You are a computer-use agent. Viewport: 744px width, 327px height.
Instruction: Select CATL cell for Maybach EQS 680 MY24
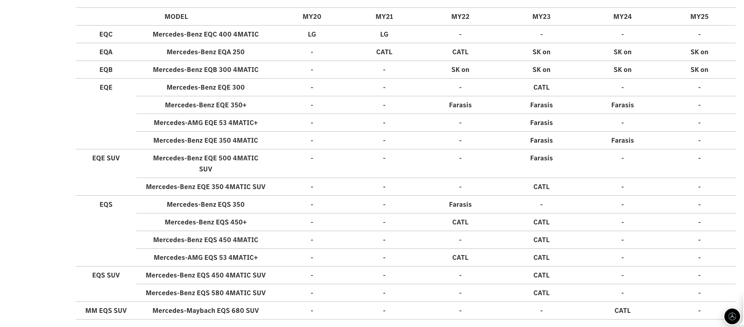(623, 310)
